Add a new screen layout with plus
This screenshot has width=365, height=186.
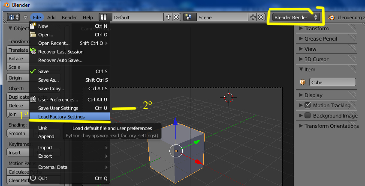coord(168,18)
